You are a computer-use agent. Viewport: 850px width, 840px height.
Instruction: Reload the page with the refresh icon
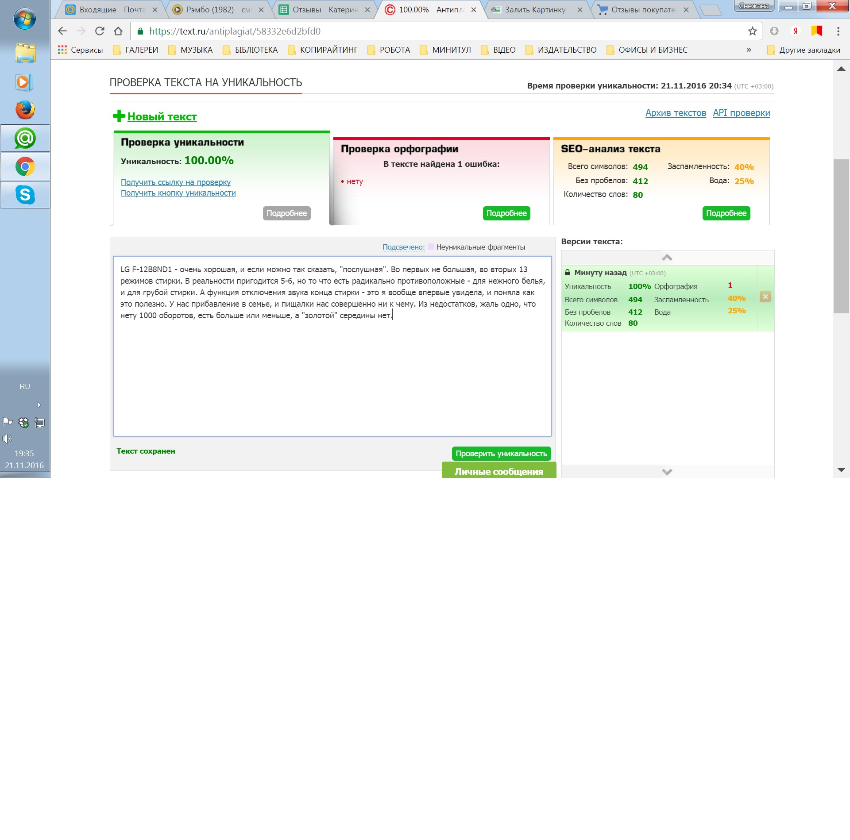100,31
